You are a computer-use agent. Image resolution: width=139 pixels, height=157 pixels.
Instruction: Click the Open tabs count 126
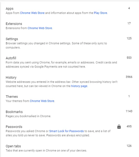[129, 146]
